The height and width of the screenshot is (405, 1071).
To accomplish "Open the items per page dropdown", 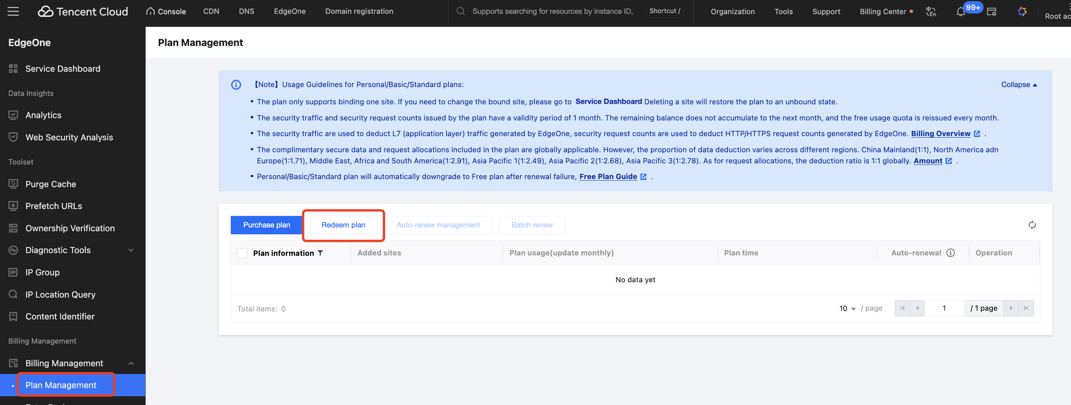I will (847, 308).
